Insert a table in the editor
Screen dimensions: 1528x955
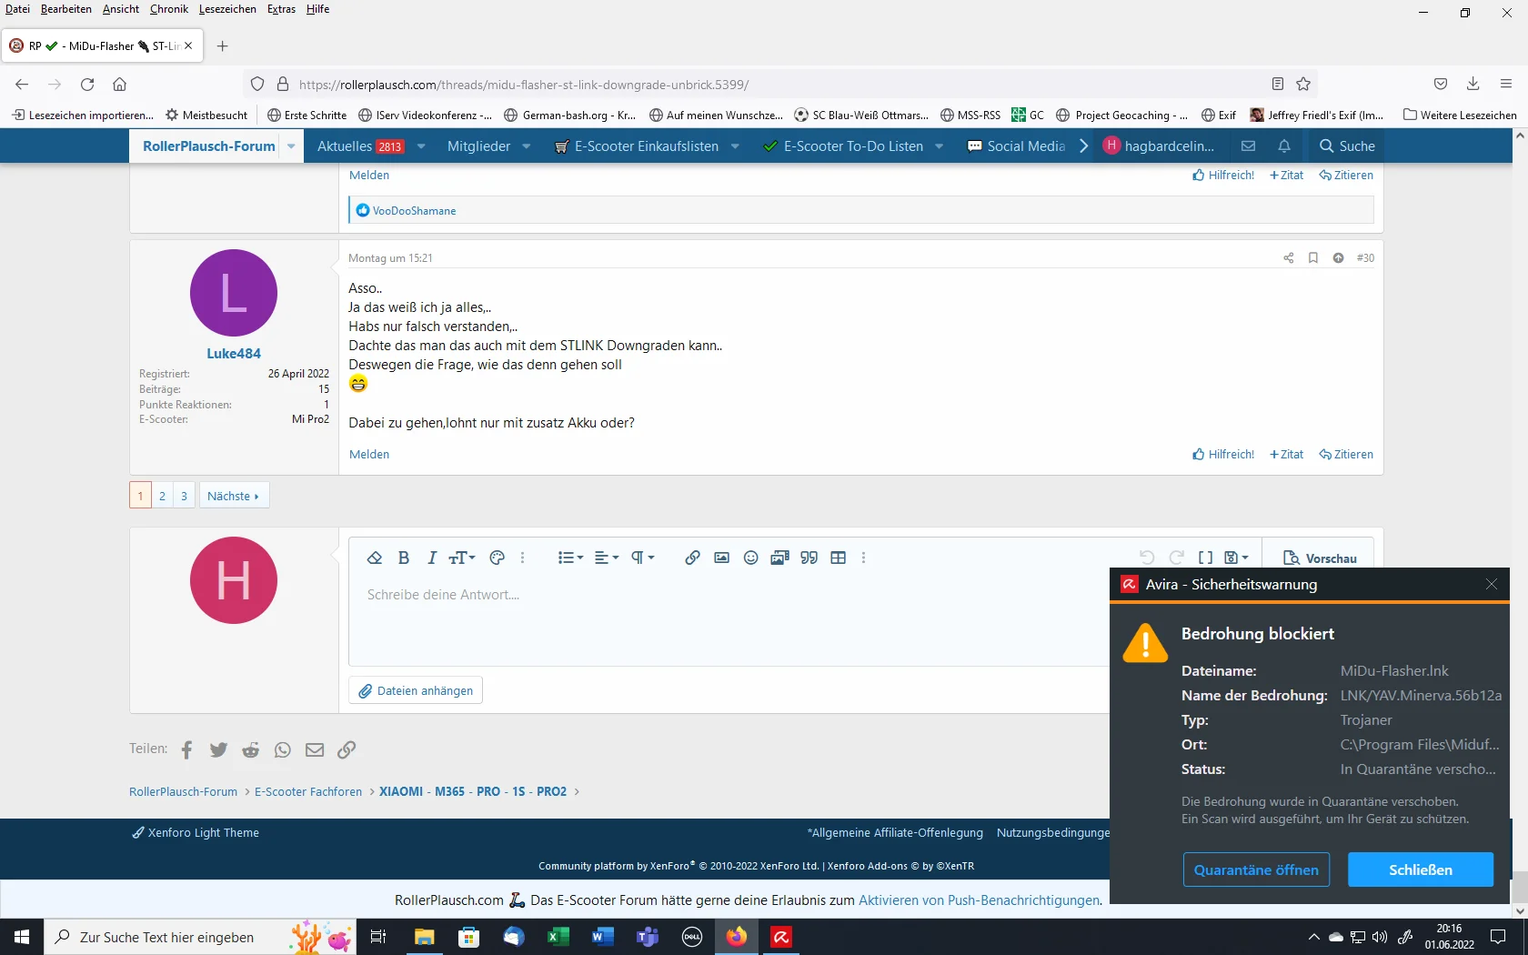point(838,558)
